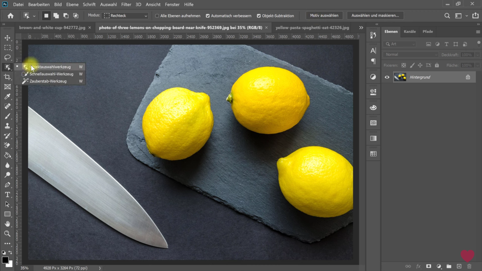Disable Automatisch verbessern

207,15
